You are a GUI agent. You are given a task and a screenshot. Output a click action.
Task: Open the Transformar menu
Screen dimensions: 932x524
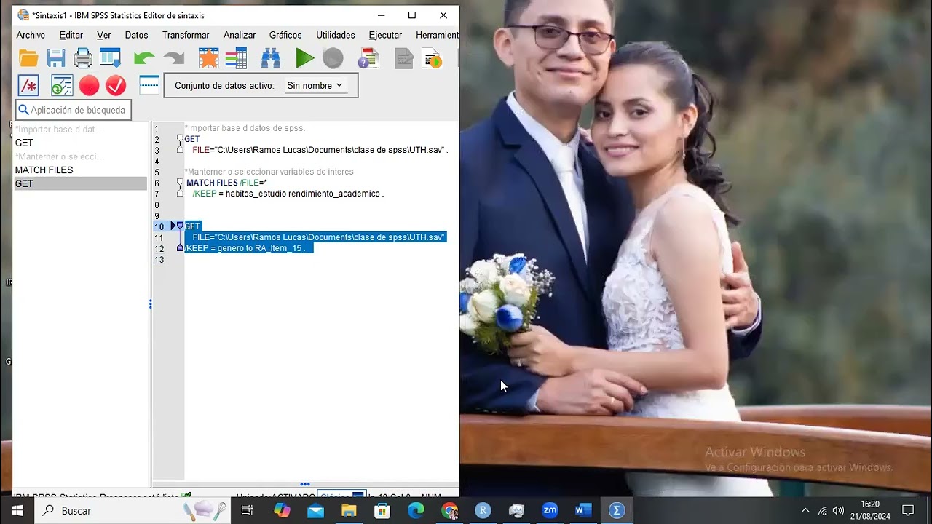point(186,35)
